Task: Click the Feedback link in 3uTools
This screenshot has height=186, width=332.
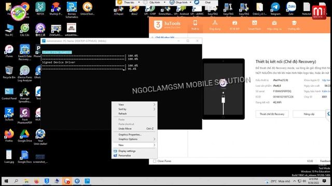Action: click(x=325, y=161)
